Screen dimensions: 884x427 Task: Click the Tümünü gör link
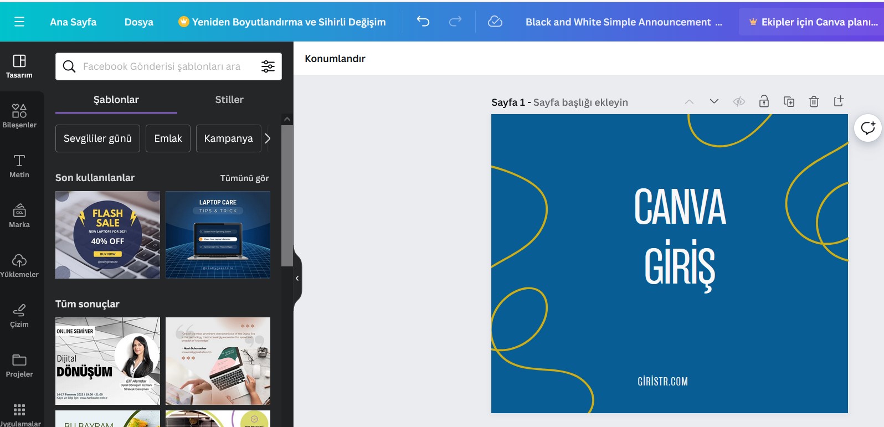click(244, 178)
